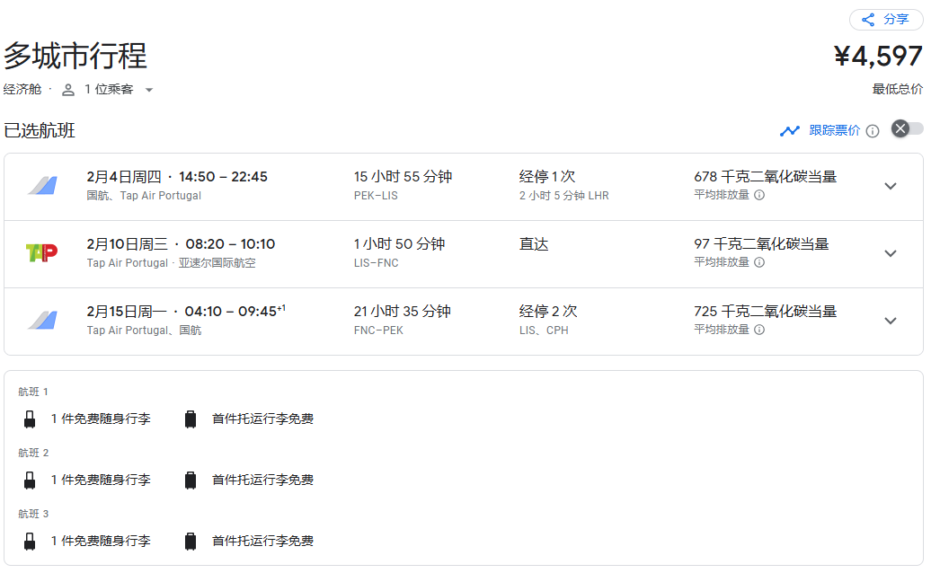Open info icon next to 跟踪票价
The width and height of the screenshot is (931, 573).
tap(873, 131)
